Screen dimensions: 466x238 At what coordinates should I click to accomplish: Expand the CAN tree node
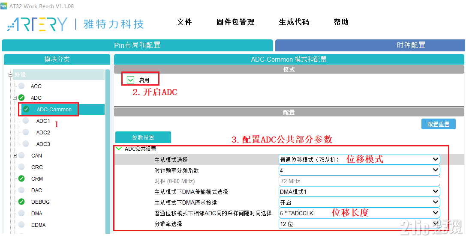15,155
